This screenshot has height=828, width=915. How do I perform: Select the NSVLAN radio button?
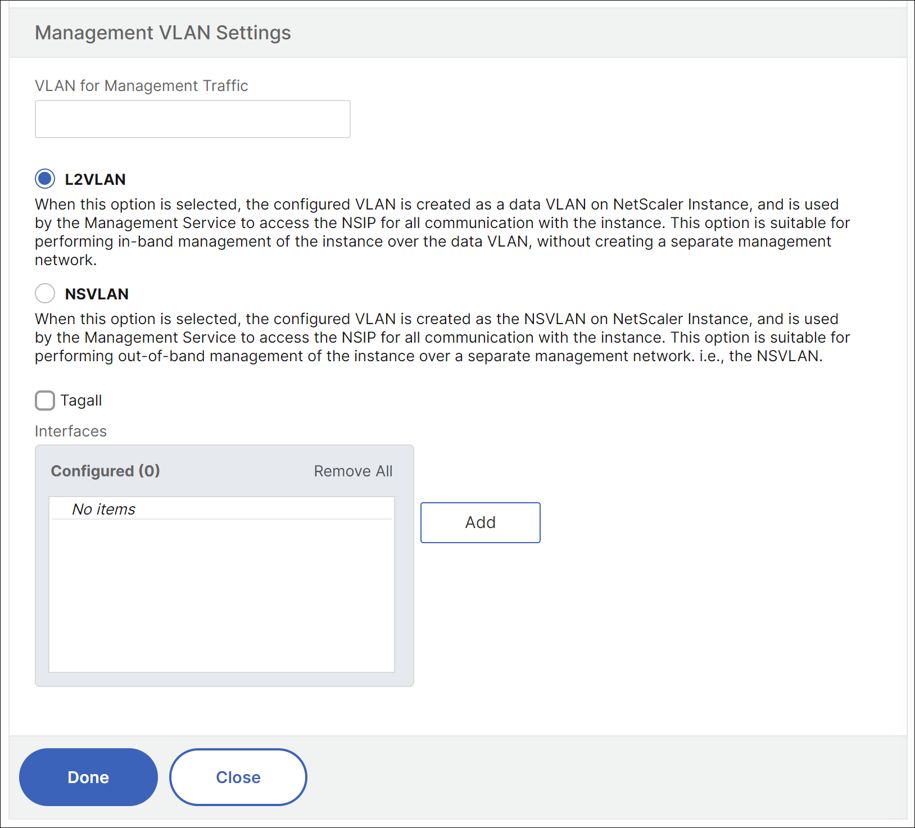coord(45,293)
